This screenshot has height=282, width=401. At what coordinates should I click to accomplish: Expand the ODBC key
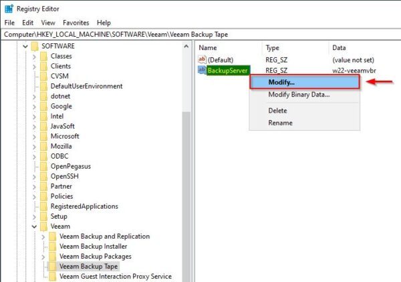(x=34, y=157)
